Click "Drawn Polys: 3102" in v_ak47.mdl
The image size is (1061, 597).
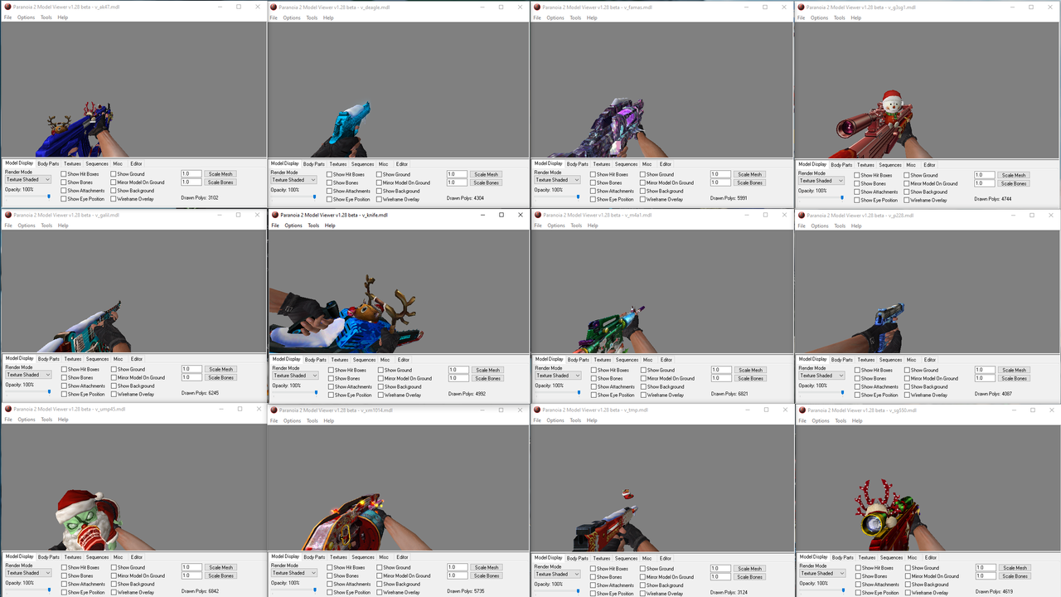tap(200, 198)
